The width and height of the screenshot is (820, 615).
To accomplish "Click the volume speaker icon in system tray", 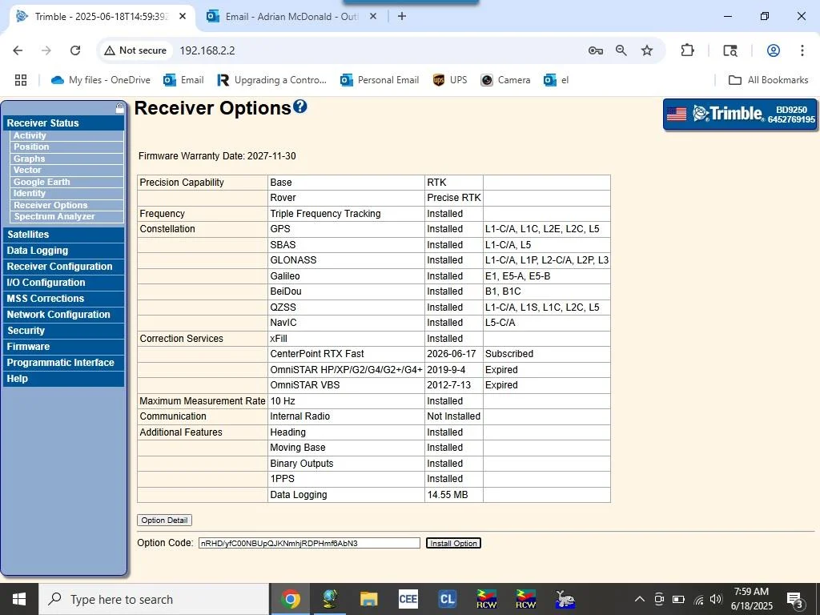I will pyautogui.click(x=716, y=599).
